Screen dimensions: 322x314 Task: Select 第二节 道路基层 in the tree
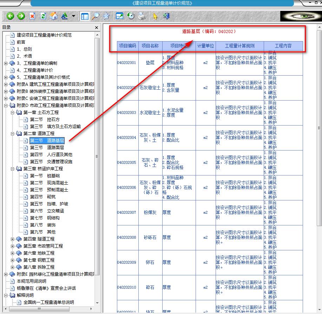pos(47,140)
